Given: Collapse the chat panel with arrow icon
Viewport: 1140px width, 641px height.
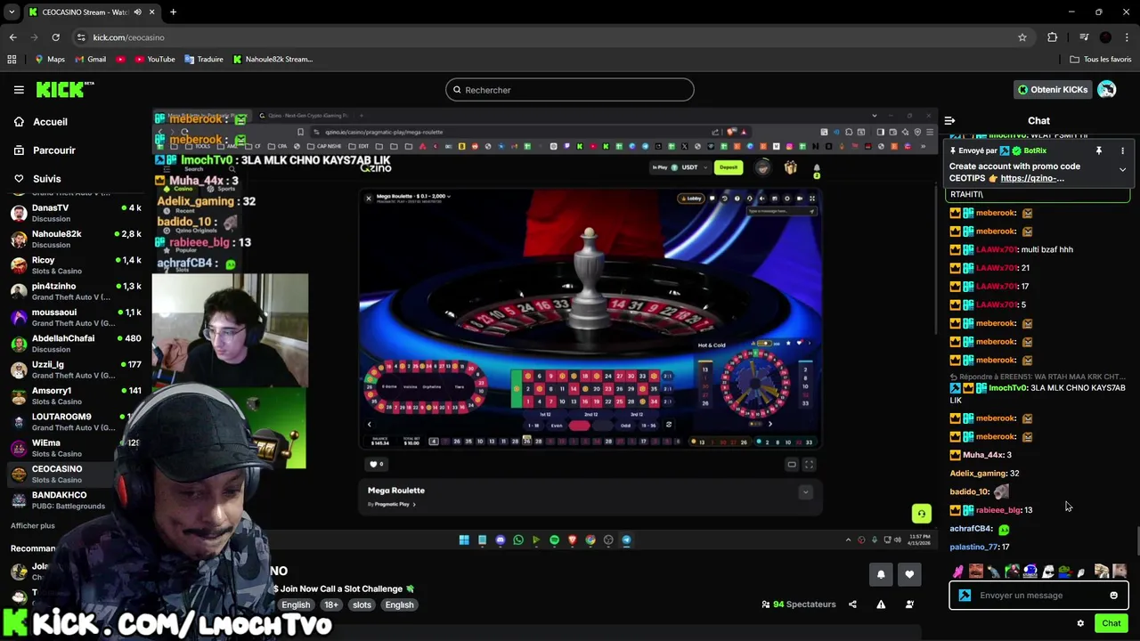Looking at the screenshot, I should tap(949, 121).
